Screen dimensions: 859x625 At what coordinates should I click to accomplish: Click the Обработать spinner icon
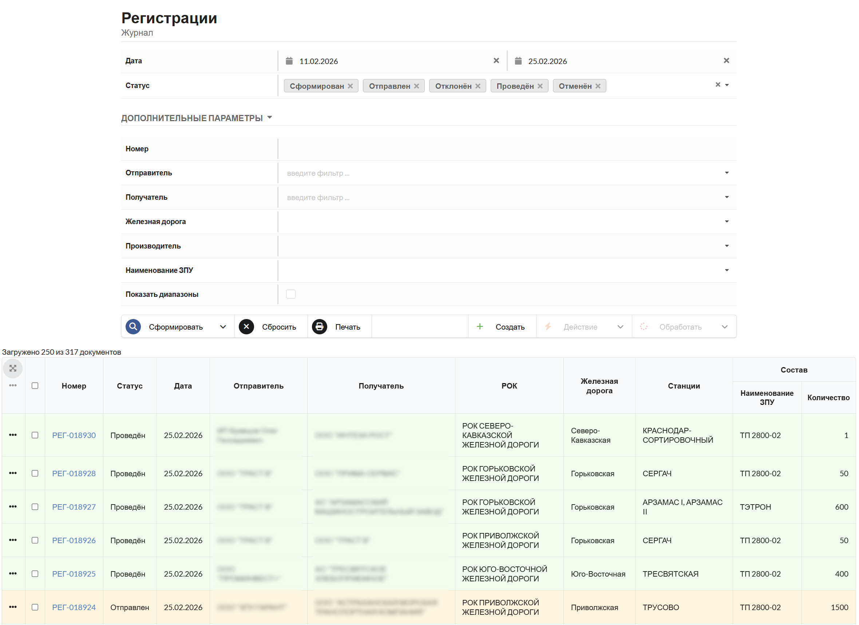tap(644, 326)
